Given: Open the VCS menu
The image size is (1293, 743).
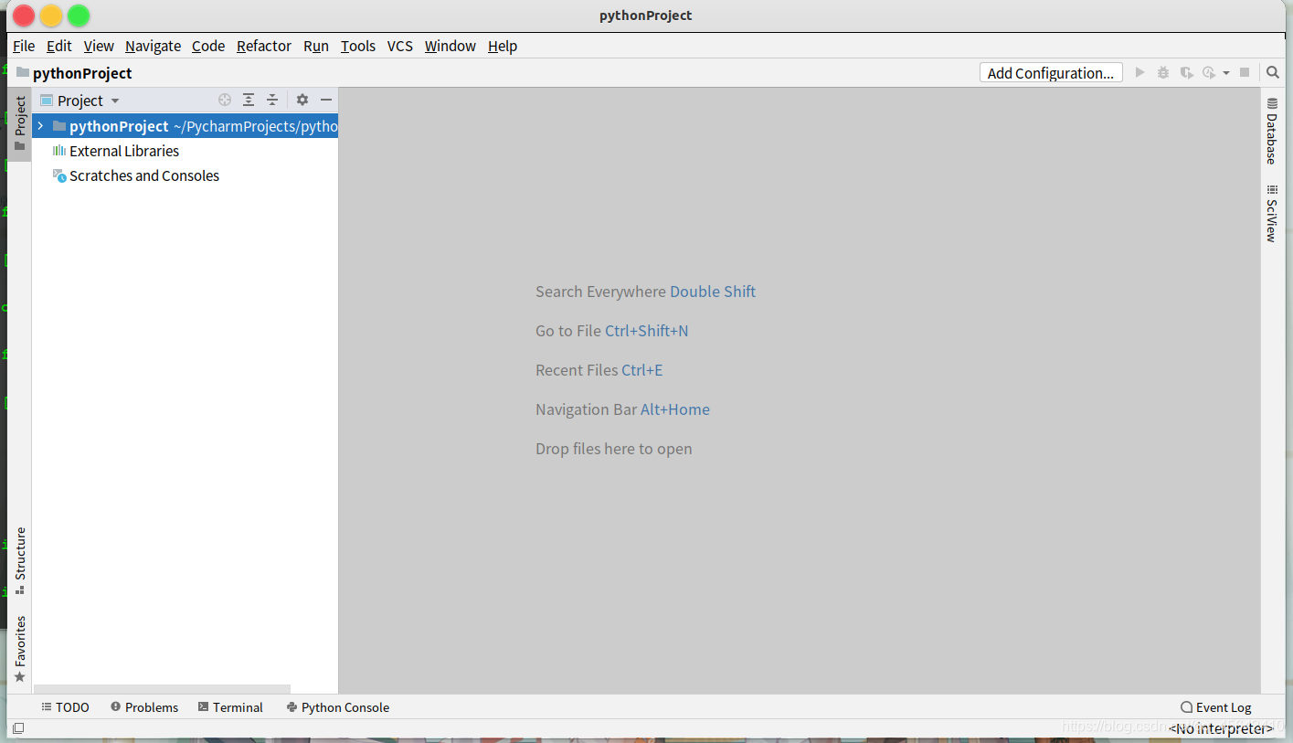Looking at the screenshot, I should click(400, 46).
